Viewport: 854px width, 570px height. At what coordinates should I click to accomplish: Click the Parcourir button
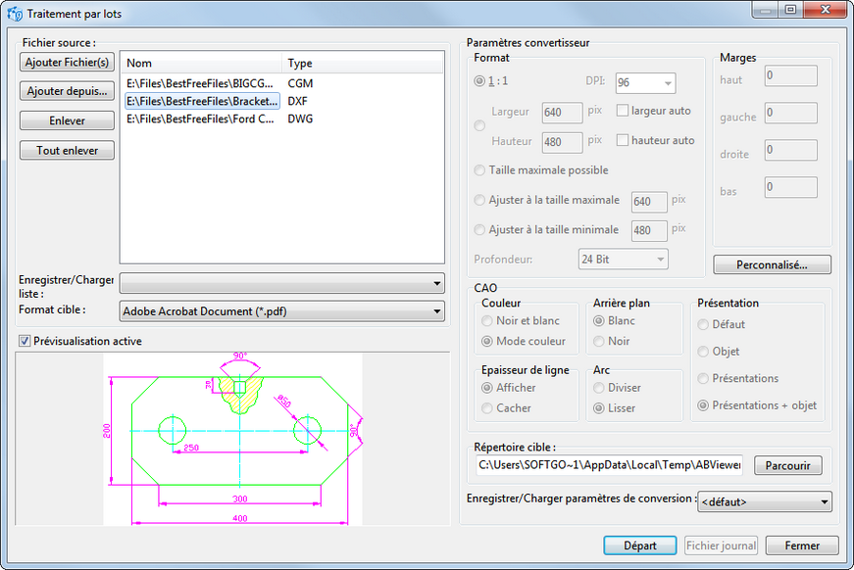tap(787, 465)
